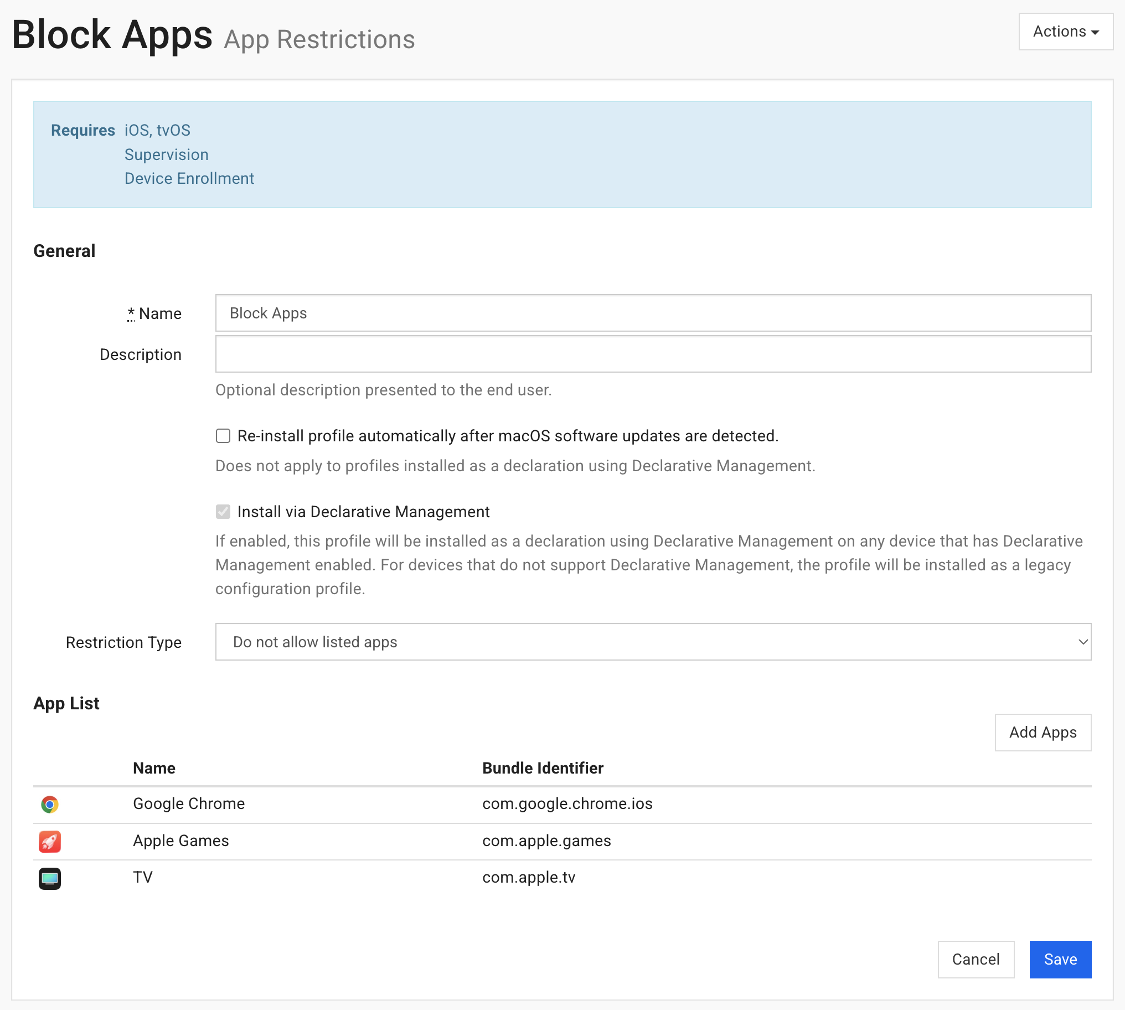
Task: Click the Apple Games rocket icon
Action: (x=50, y=841)
